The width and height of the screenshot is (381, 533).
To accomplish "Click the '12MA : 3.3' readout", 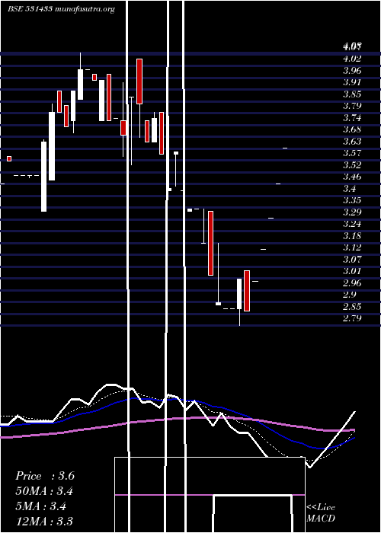I will click(x=44, y=521).
